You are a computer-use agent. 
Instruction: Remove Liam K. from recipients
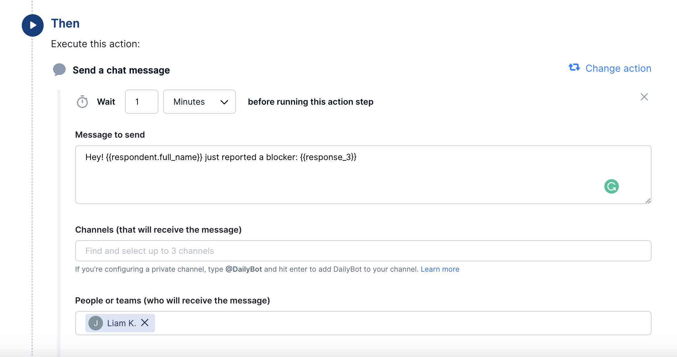(145, 323)
